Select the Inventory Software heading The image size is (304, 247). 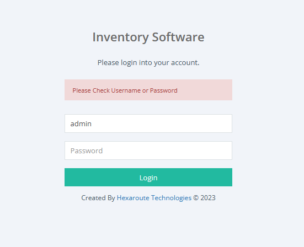(x=148, y=37)
